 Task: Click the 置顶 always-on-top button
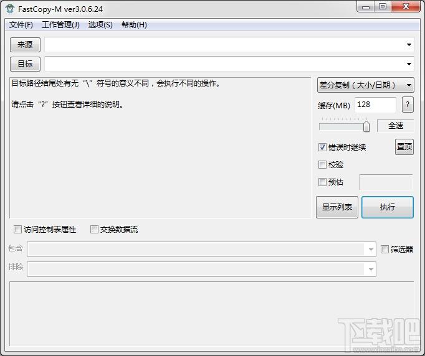tap(404, 147)
